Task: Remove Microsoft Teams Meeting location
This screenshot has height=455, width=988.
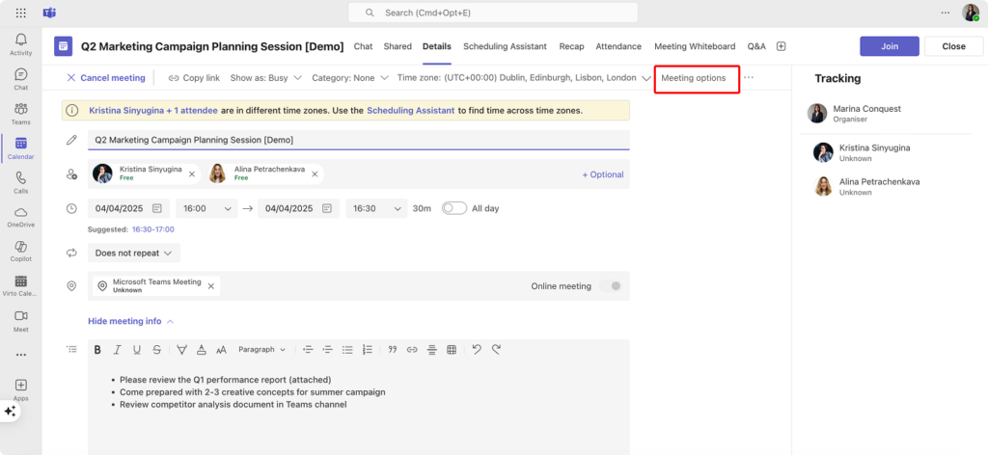Action: 211,286
